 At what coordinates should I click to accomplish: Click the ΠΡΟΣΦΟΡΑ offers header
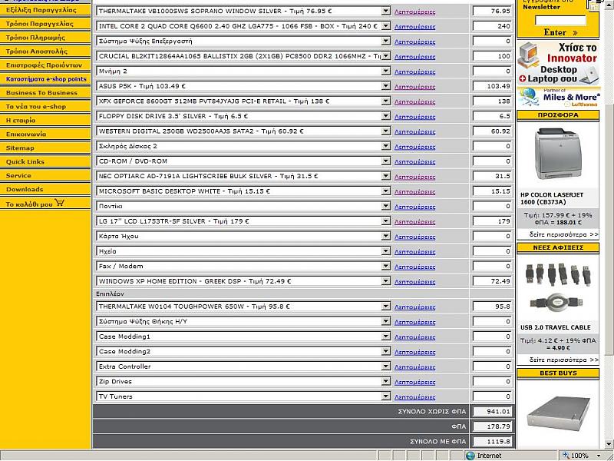click(558, 115)
